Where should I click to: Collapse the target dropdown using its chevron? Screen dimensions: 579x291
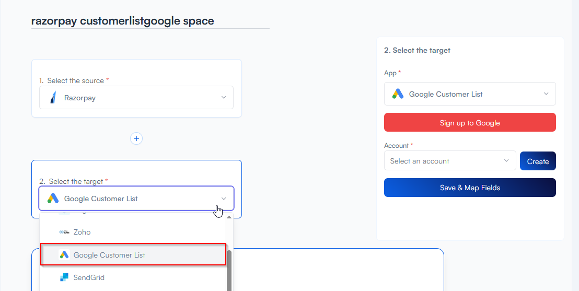click(x=224, y=199)
